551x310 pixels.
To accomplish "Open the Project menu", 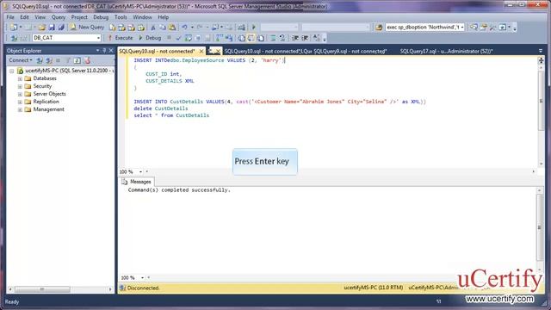I will [79, 17].
